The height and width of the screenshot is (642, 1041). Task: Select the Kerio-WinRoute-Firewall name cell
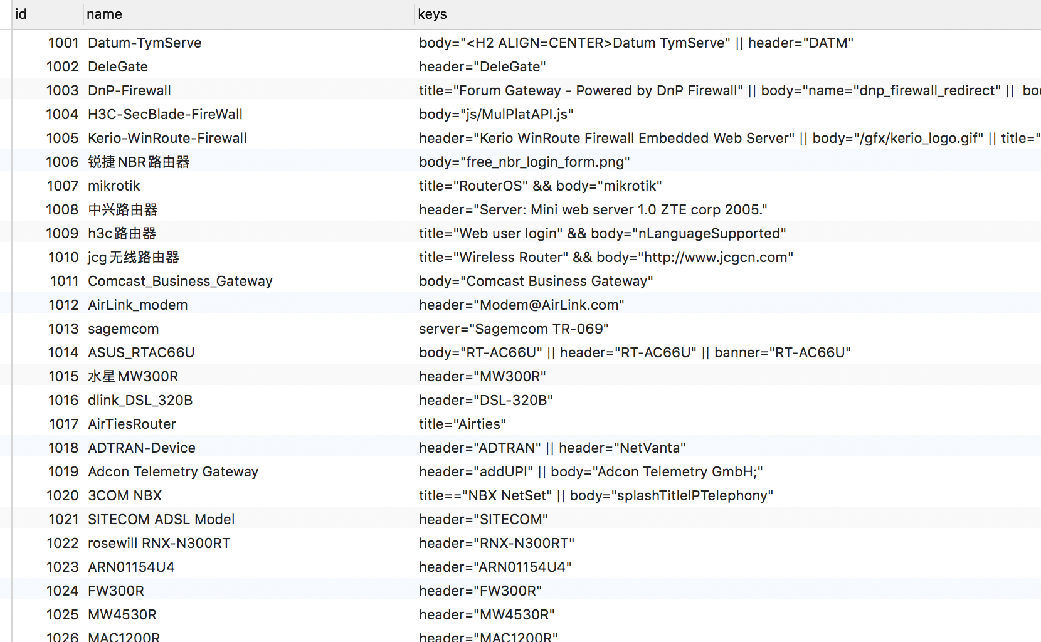[x=249, y=138]
